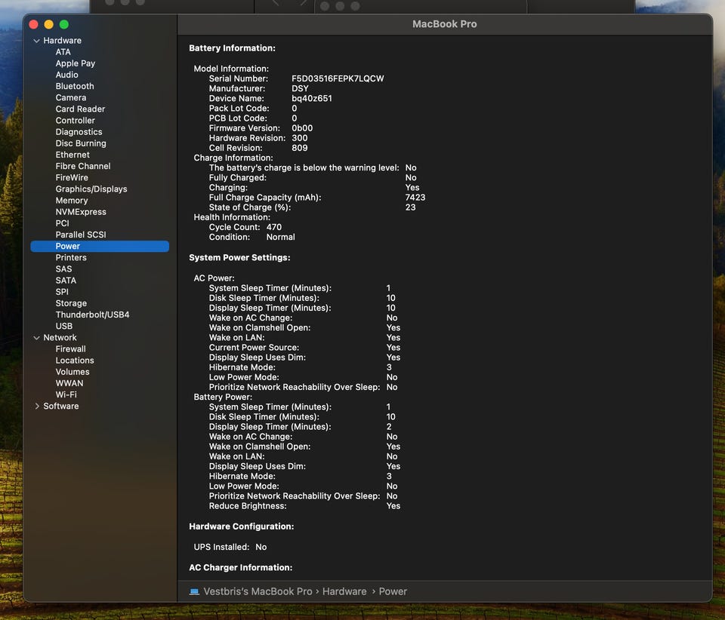Click the yellow minimize window button
Screen dimensions: 725x620
tap(49, 25)
